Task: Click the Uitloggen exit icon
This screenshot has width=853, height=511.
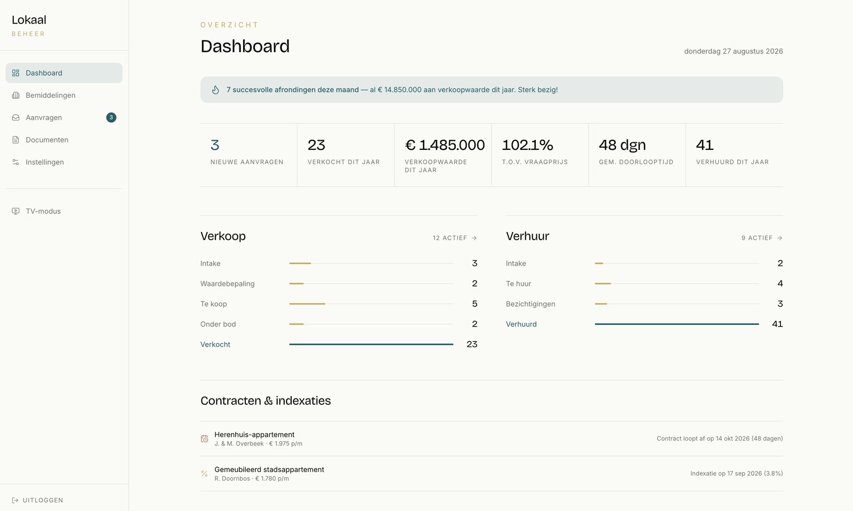Action: 15,500
